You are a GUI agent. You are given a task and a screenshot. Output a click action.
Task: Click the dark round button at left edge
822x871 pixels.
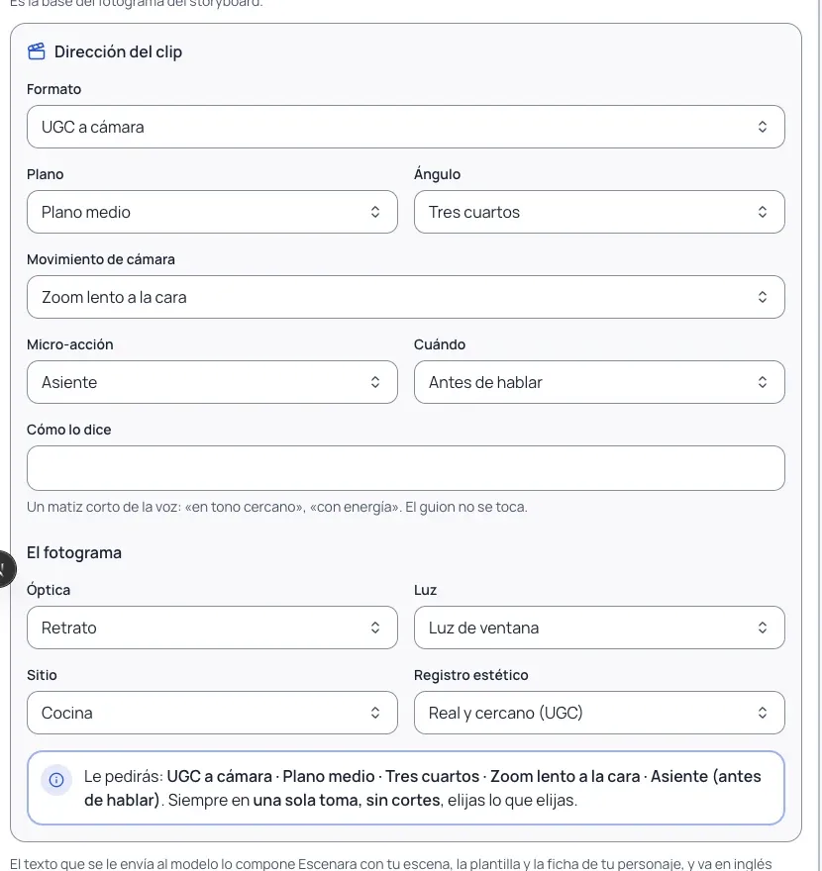click(x=6, y=569)
